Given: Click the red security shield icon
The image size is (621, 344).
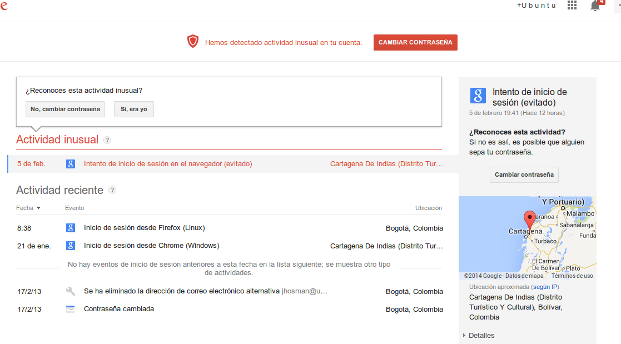Looking at the screenshot, I should pos(193,42).
